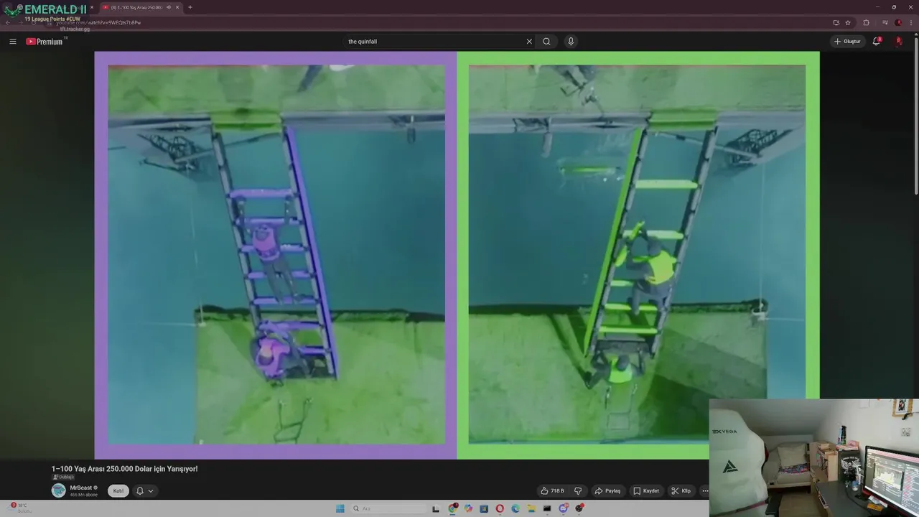Click the video player area
The width and height of the screenshot is (919, 517).
click(x=457, y=255)
